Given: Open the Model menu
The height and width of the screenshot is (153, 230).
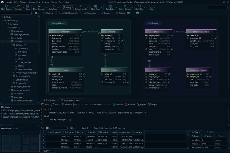Looking at the screenshot, I should click(x=9, y=2).
